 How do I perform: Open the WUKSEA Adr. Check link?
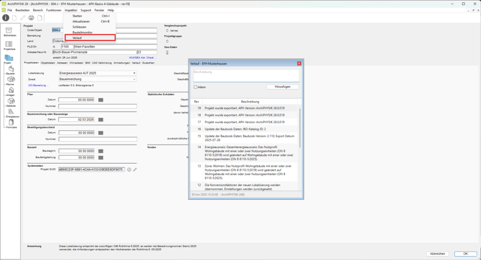143,58
